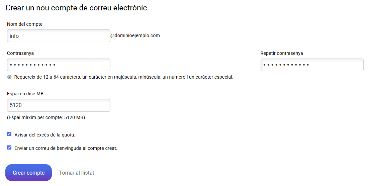This screenshot has height=186, width=372.
Task: Click the 'Contrasenya' field label
Action: 20,53
